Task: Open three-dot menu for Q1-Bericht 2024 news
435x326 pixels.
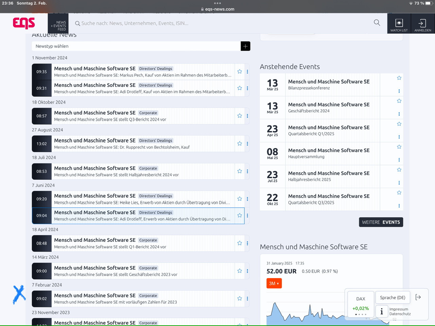Action: [x=247, y=243]
